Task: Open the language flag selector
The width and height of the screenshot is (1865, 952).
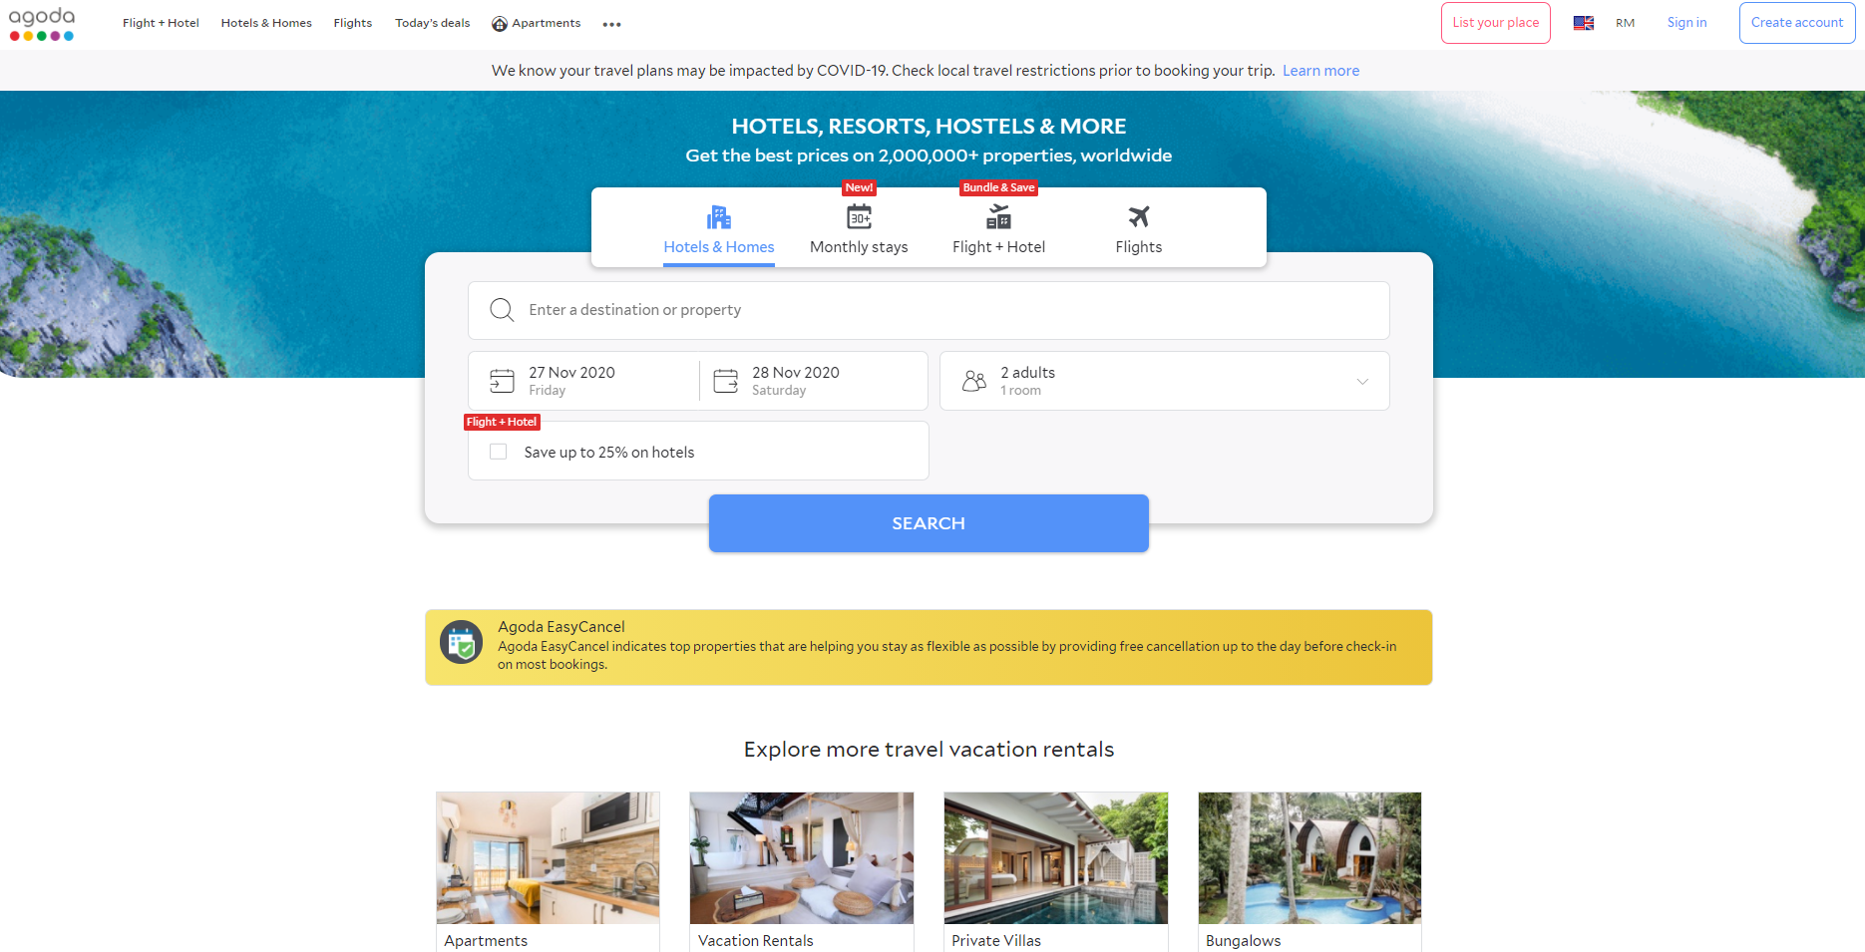Action: click(1583, 22)
